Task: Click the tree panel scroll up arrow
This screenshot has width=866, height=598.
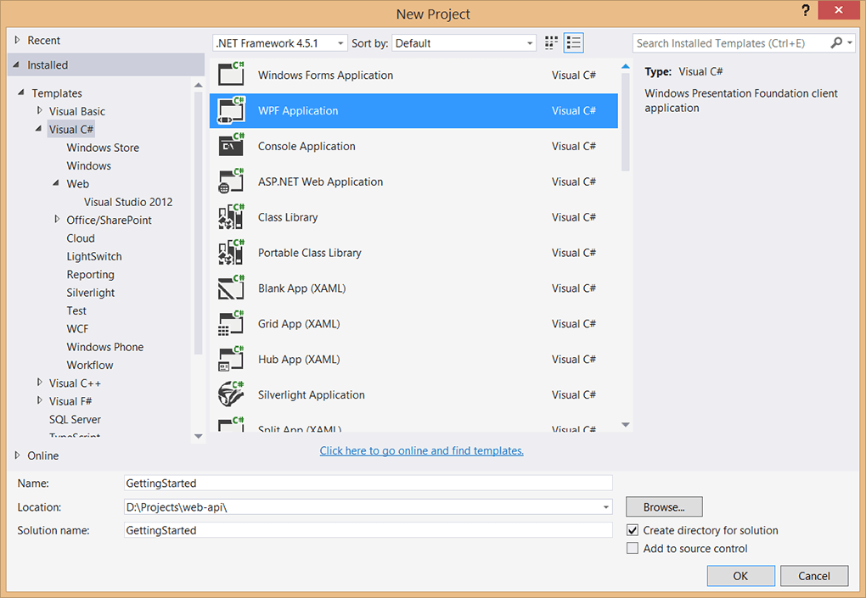Action: pyautogui.click(x=199, y=85)
